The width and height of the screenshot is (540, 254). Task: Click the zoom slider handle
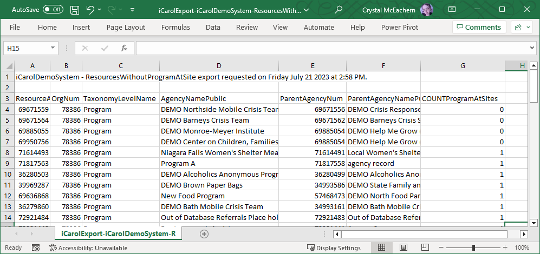coord(473,248)
